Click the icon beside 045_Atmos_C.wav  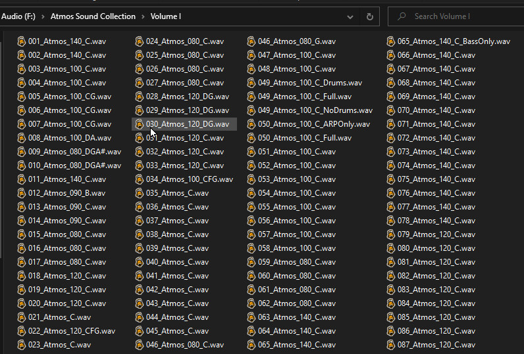(140, 331)
